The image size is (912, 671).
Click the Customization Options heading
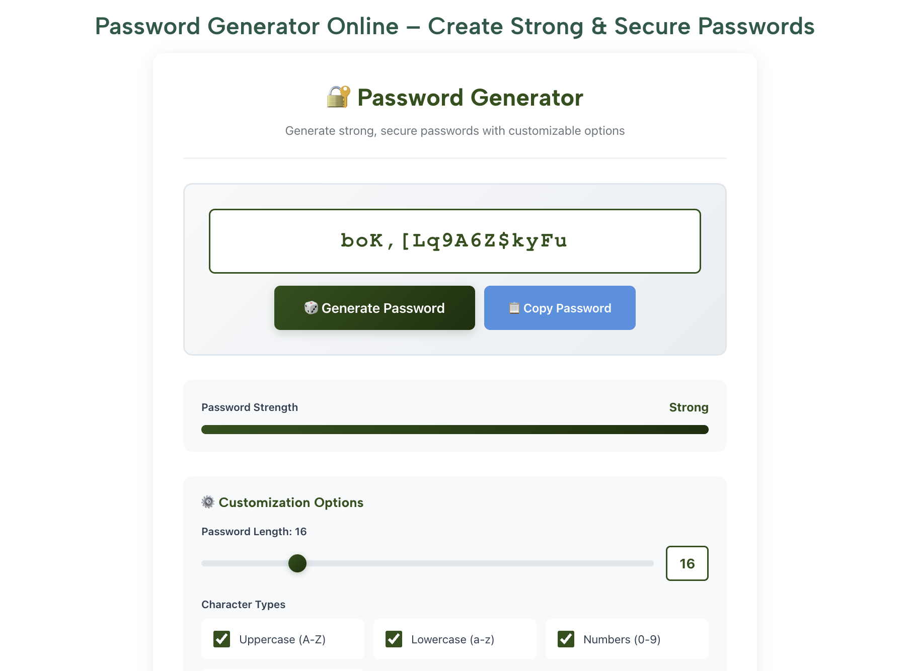[x=291, y=502]
